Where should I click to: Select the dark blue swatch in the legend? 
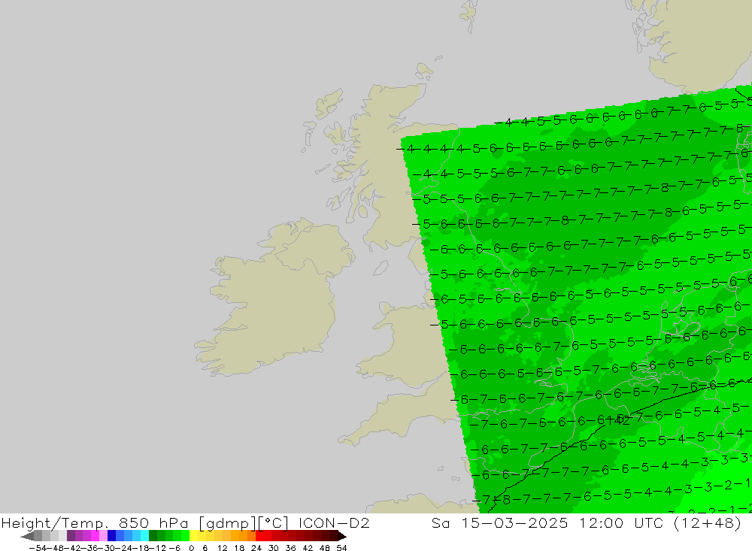tap(111, 536)
